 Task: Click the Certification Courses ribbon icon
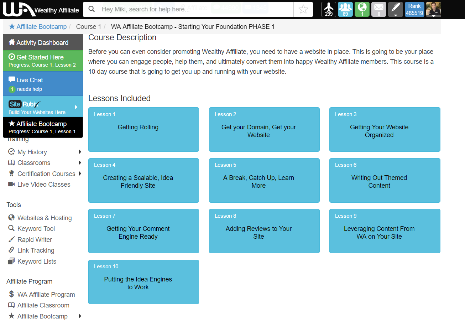[11, 174]
